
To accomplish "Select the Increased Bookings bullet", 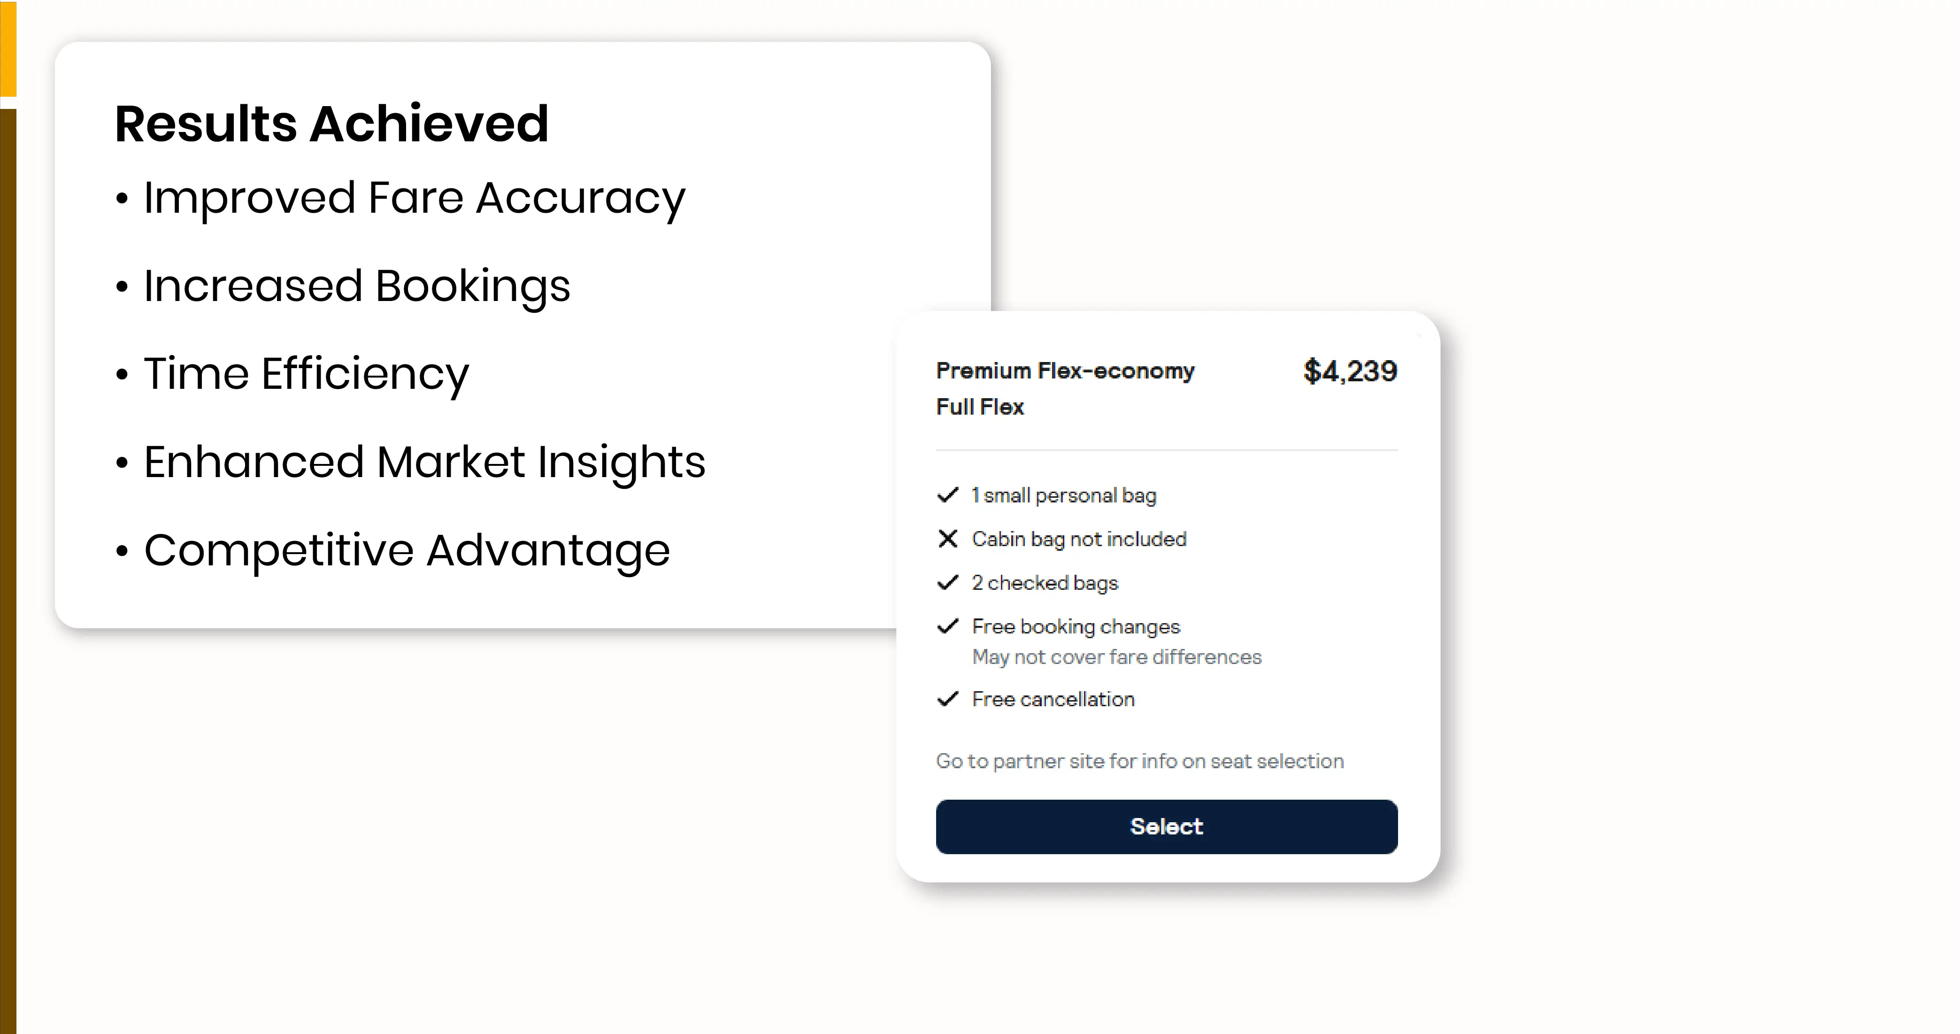I will pos(356,286).
